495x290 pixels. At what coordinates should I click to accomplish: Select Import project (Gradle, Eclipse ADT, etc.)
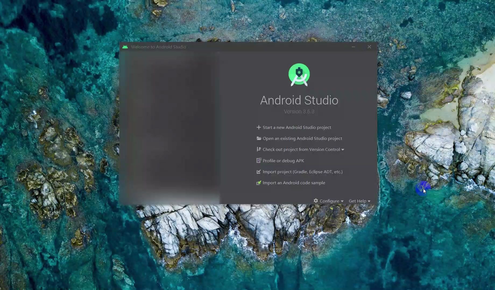(x=303, y=172)
